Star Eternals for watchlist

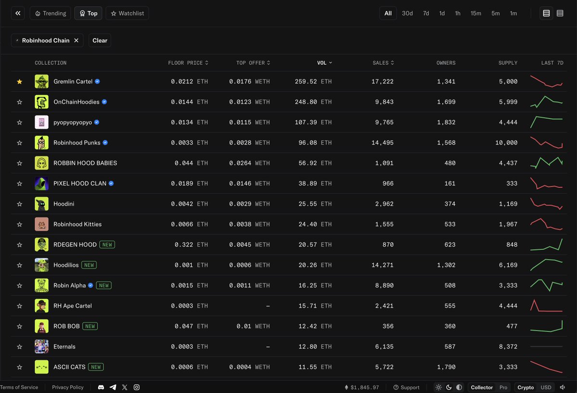point(20,347)
